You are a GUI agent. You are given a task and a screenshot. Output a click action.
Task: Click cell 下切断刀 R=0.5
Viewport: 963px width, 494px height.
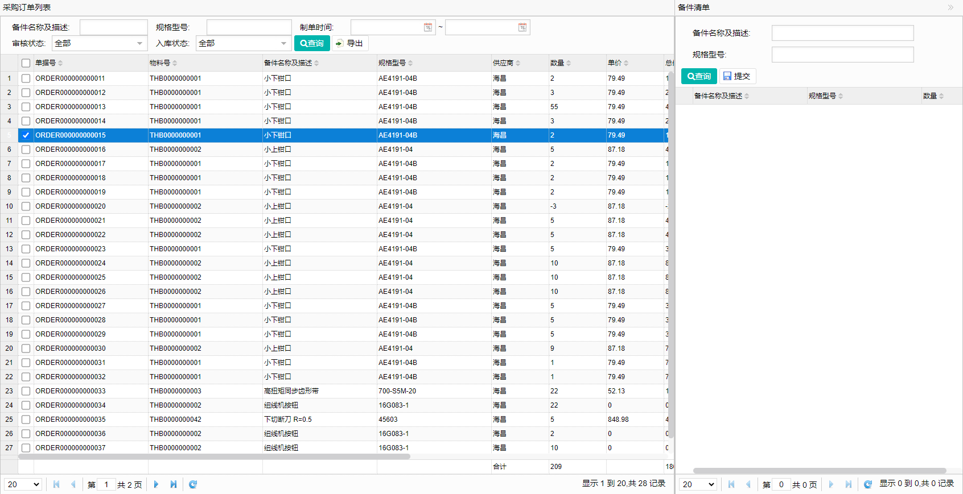(288, 420)
